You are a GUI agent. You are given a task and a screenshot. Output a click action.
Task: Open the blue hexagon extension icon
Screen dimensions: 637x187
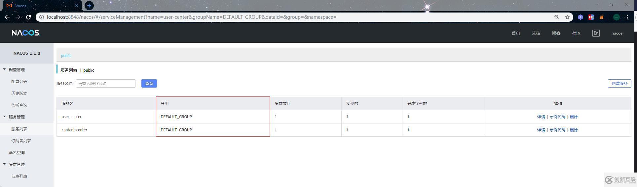coord(581,17)
